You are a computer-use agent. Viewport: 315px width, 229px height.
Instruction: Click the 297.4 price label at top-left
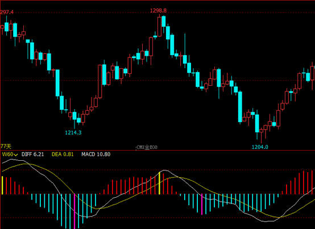click(x=7, y=13)
